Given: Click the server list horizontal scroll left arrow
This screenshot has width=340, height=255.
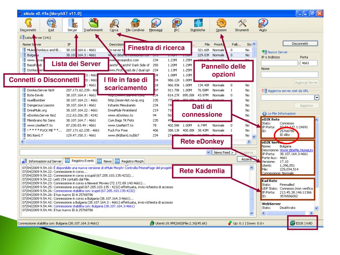Looking at the screenshot, I should (x=23, y=142).
